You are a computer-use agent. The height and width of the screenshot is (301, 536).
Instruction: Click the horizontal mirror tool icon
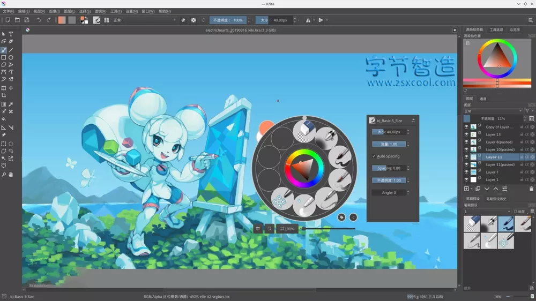click(308, 20)
